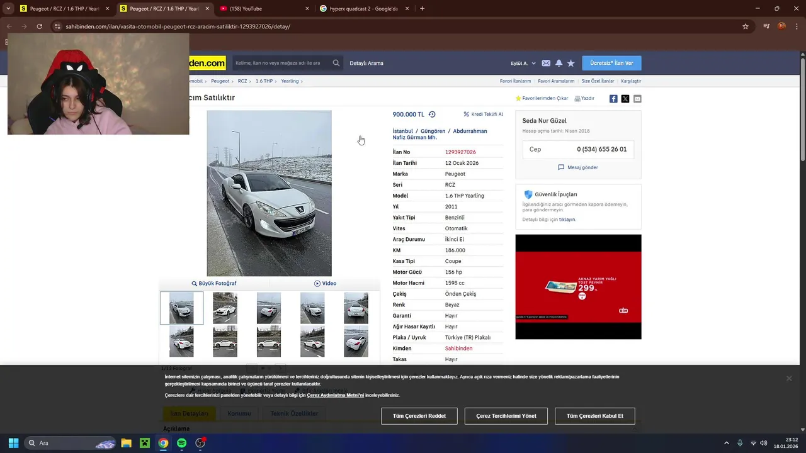The image size is (806, 453).
Task: Remove from favorites via Favorilerimden Çıkar
Action: [x=542, y=98]
